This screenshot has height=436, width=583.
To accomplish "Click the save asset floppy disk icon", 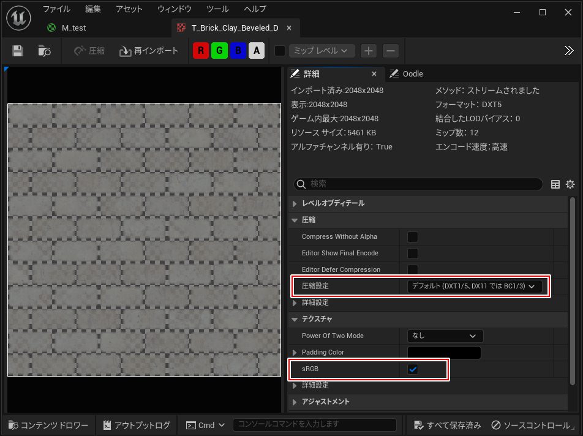I will tap(18, 51).
